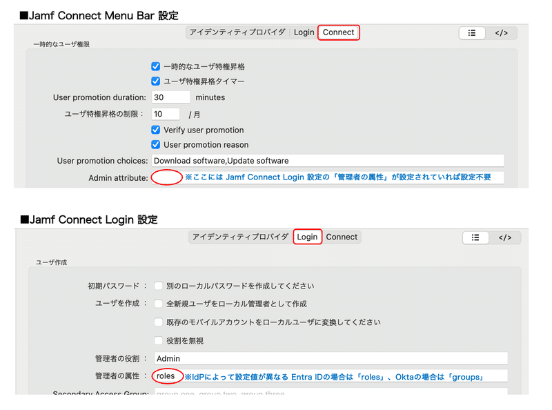Select Connect tab in Menu Bar panel
Viewport: 552px width, 410px height.
pos(338,32)
